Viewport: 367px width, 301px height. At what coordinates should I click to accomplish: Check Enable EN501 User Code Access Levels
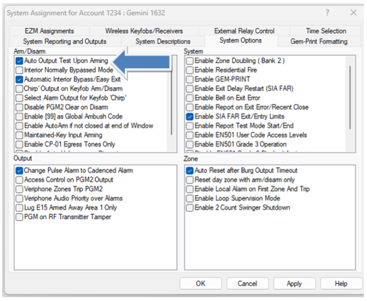point(190,135)
